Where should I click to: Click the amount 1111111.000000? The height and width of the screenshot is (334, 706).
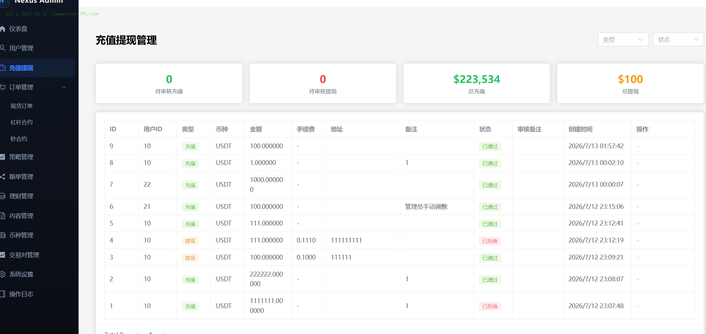(266, 306)
